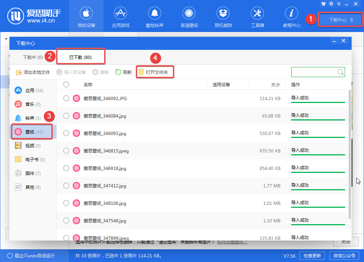Open the 如何设置壁纸 help link
Screen dimensions: 364x262
click(x=233, y=242)
